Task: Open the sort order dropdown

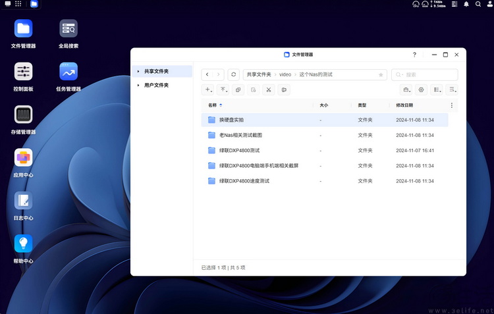Action: click(452, 90)
